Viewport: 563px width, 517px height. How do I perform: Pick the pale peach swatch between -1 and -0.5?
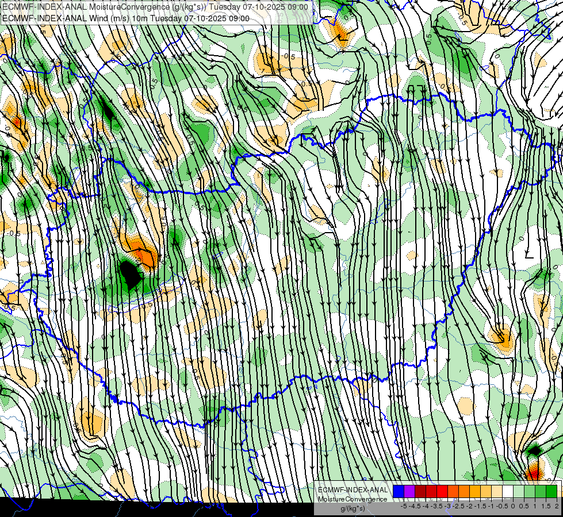[x=496, y=492]
